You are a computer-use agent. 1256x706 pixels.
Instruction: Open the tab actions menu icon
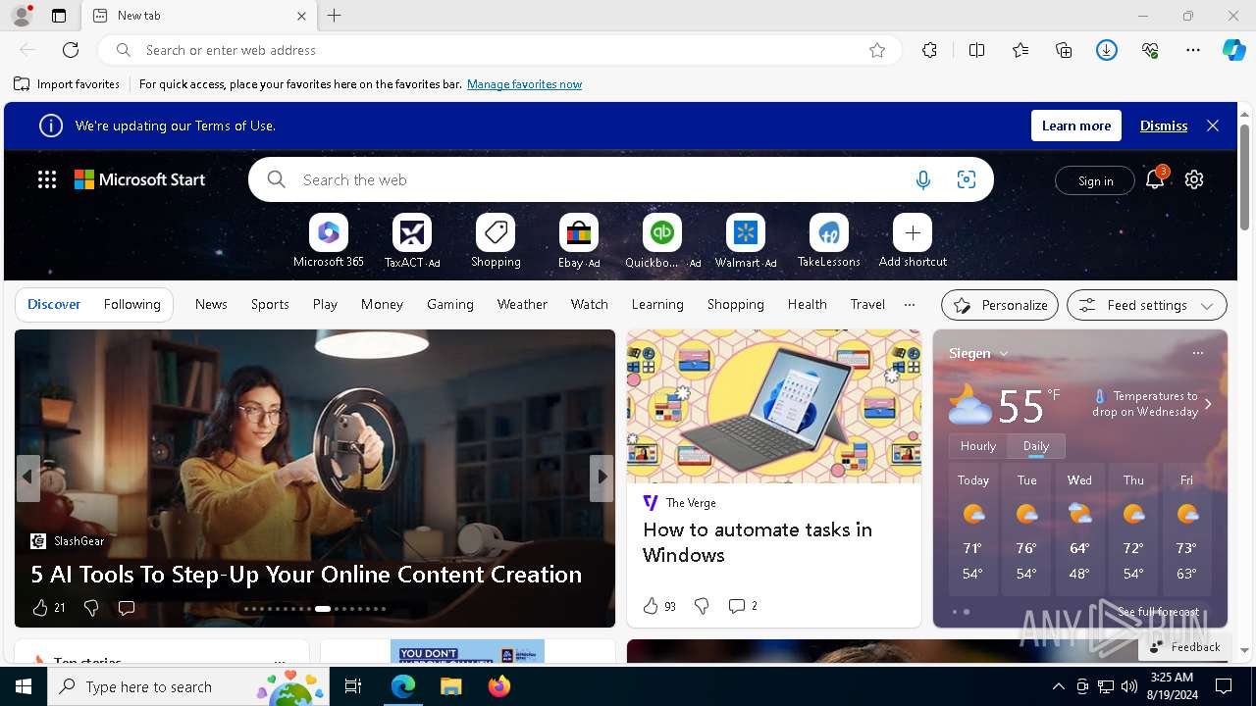pos(59,16)
